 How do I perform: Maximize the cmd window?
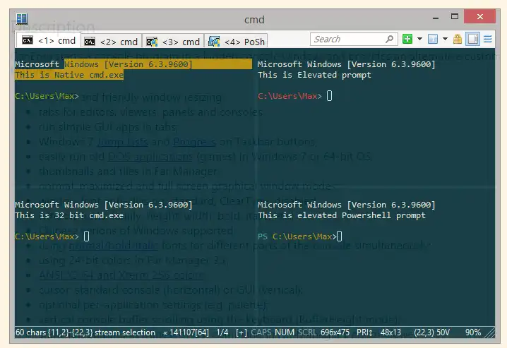[455, 16]
